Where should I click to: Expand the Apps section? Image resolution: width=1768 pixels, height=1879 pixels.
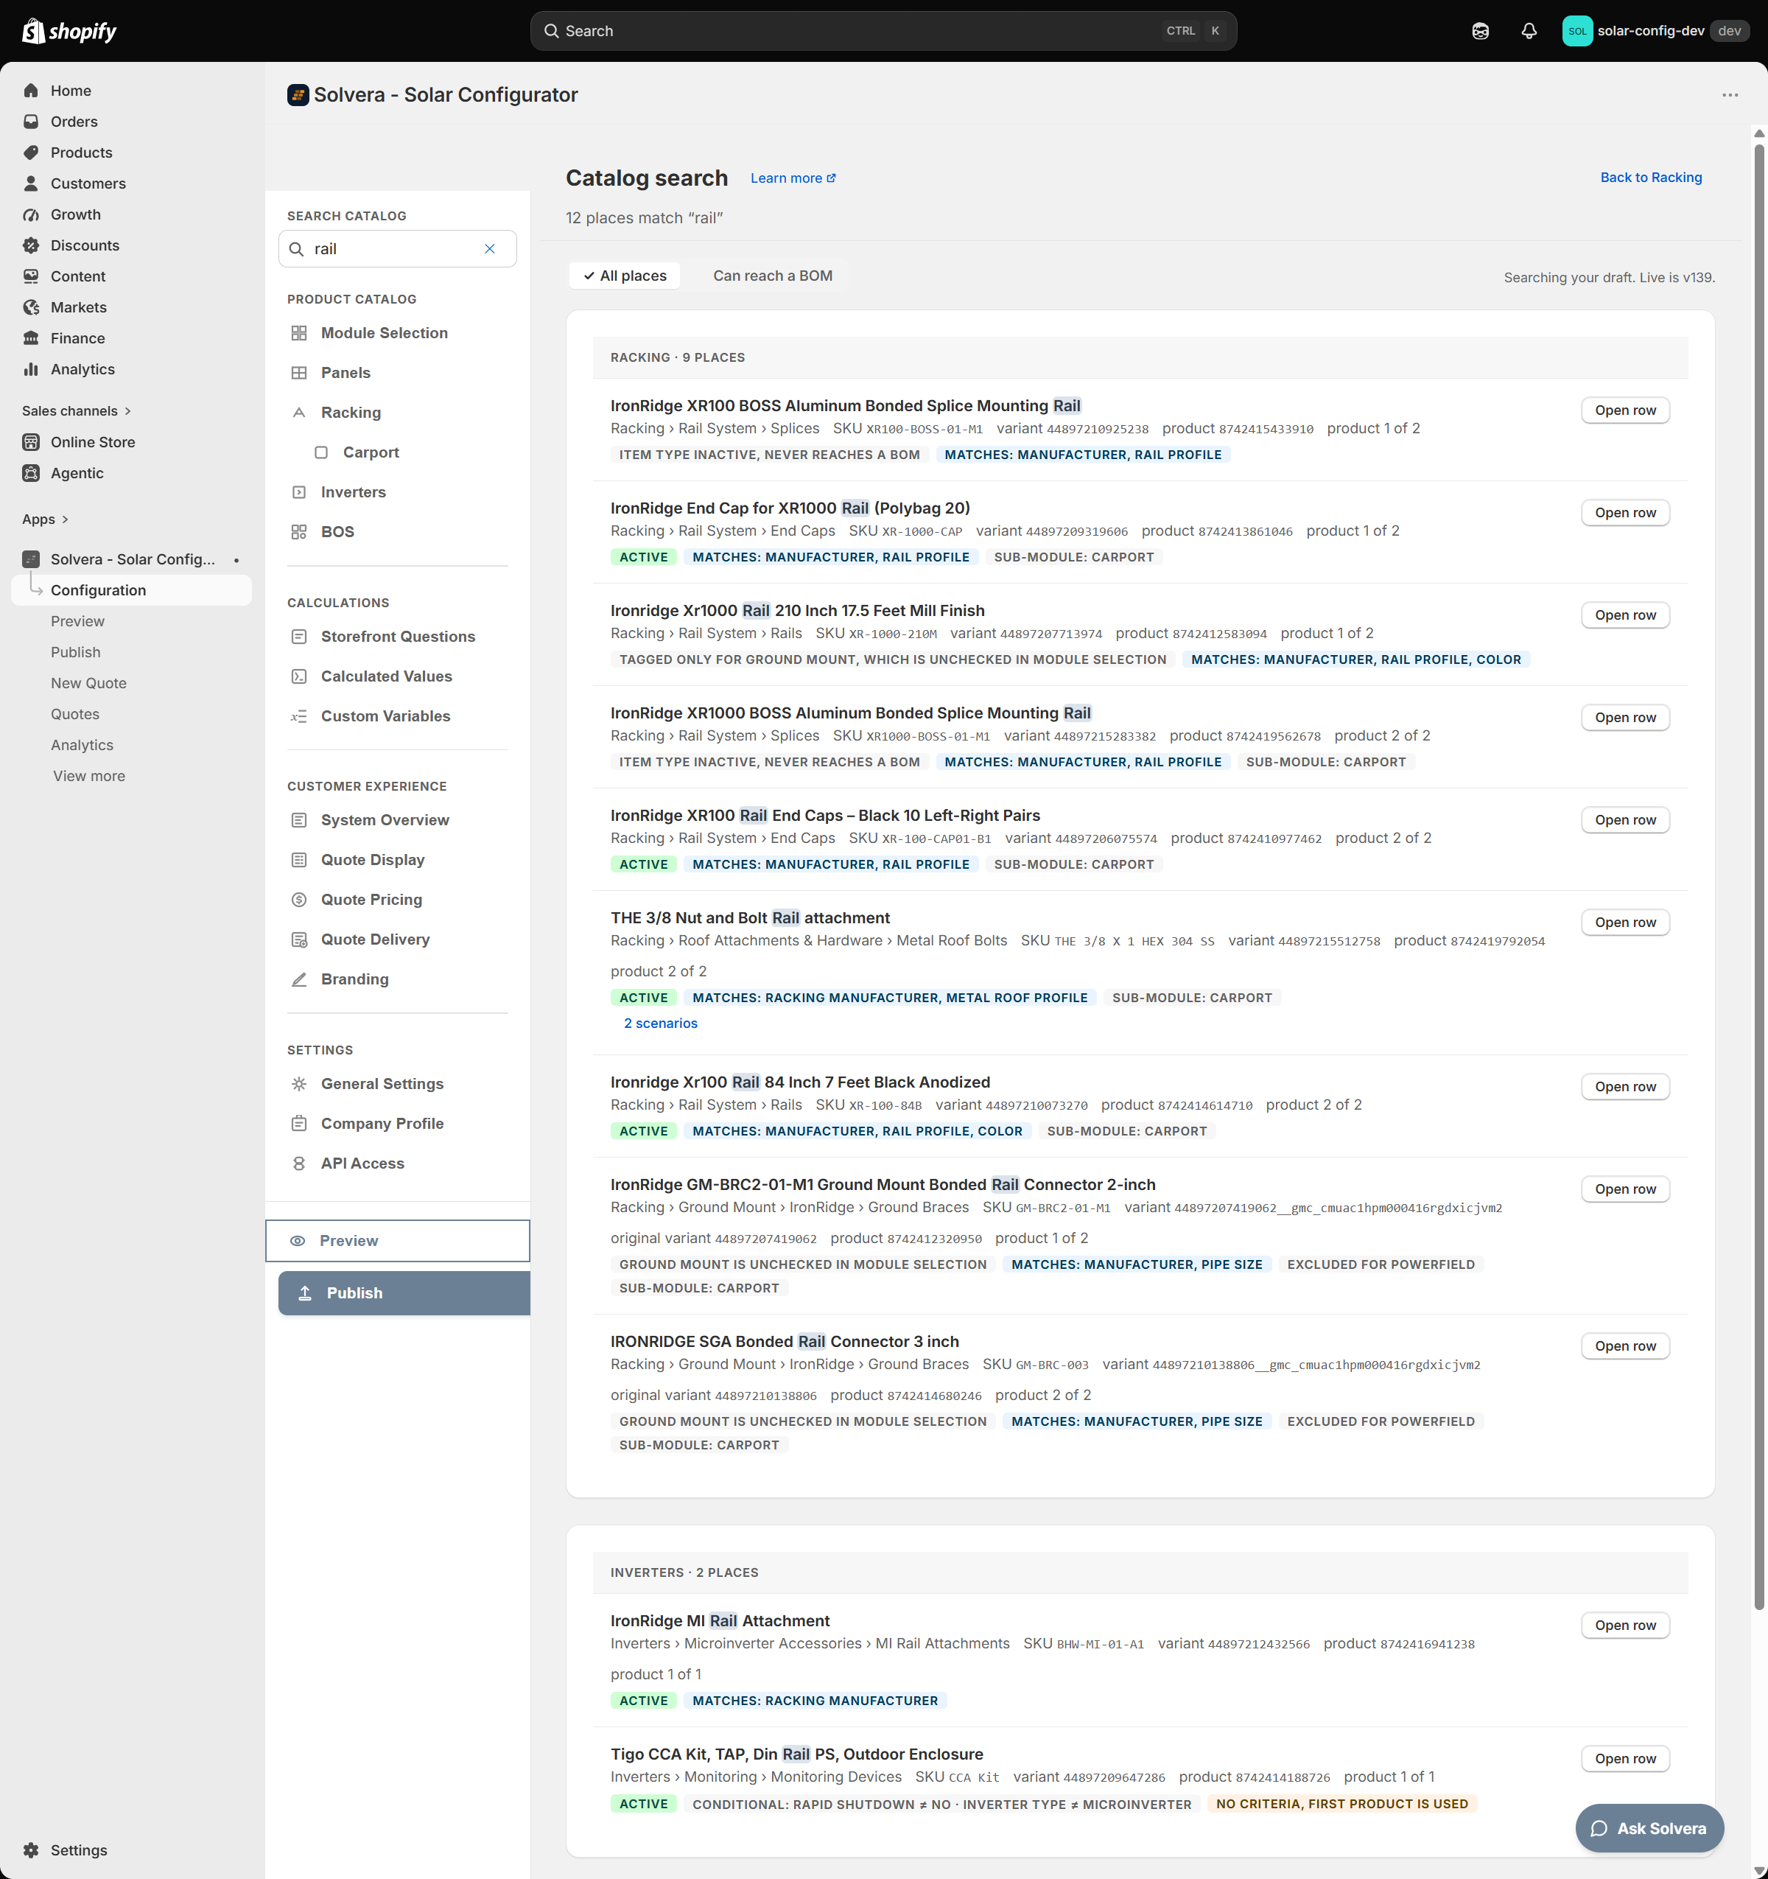click(46, 519)
